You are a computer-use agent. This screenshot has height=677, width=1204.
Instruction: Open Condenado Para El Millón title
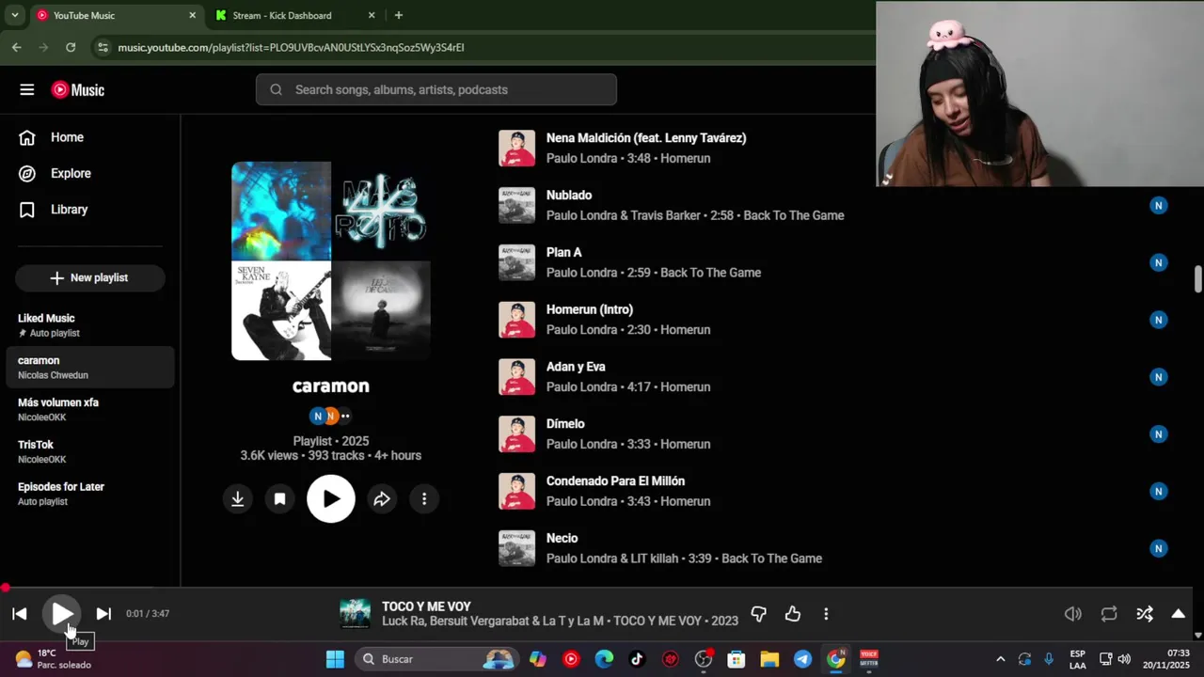(615, 481)
